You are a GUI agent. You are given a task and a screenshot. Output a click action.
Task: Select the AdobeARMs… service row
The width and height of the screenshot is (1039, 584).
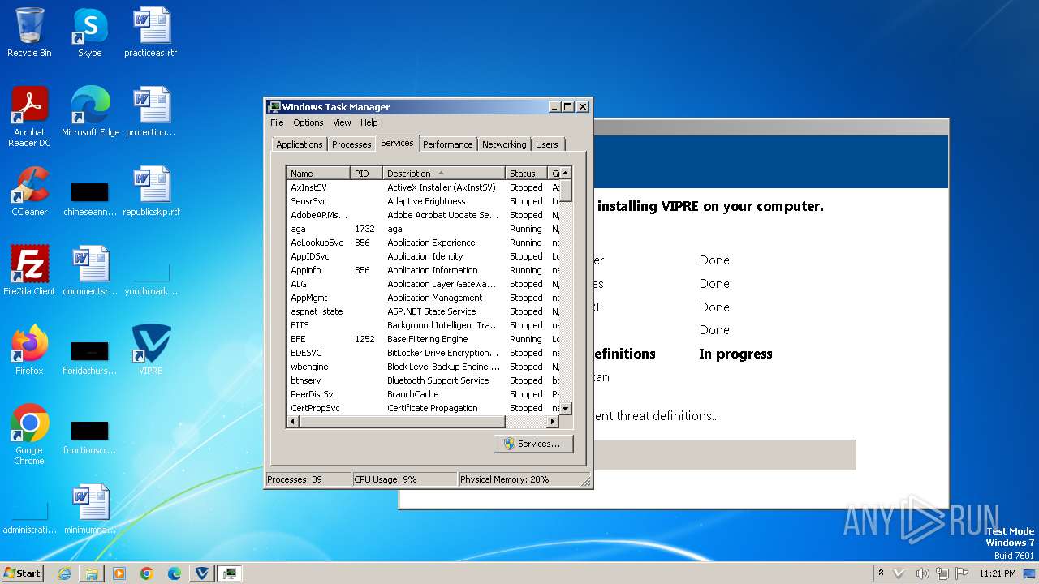[x=423, y=215]
